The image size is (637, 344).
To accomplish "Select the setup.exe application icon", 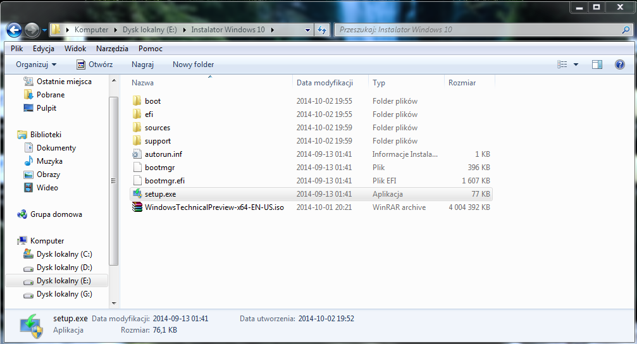I will coord(137,194).
